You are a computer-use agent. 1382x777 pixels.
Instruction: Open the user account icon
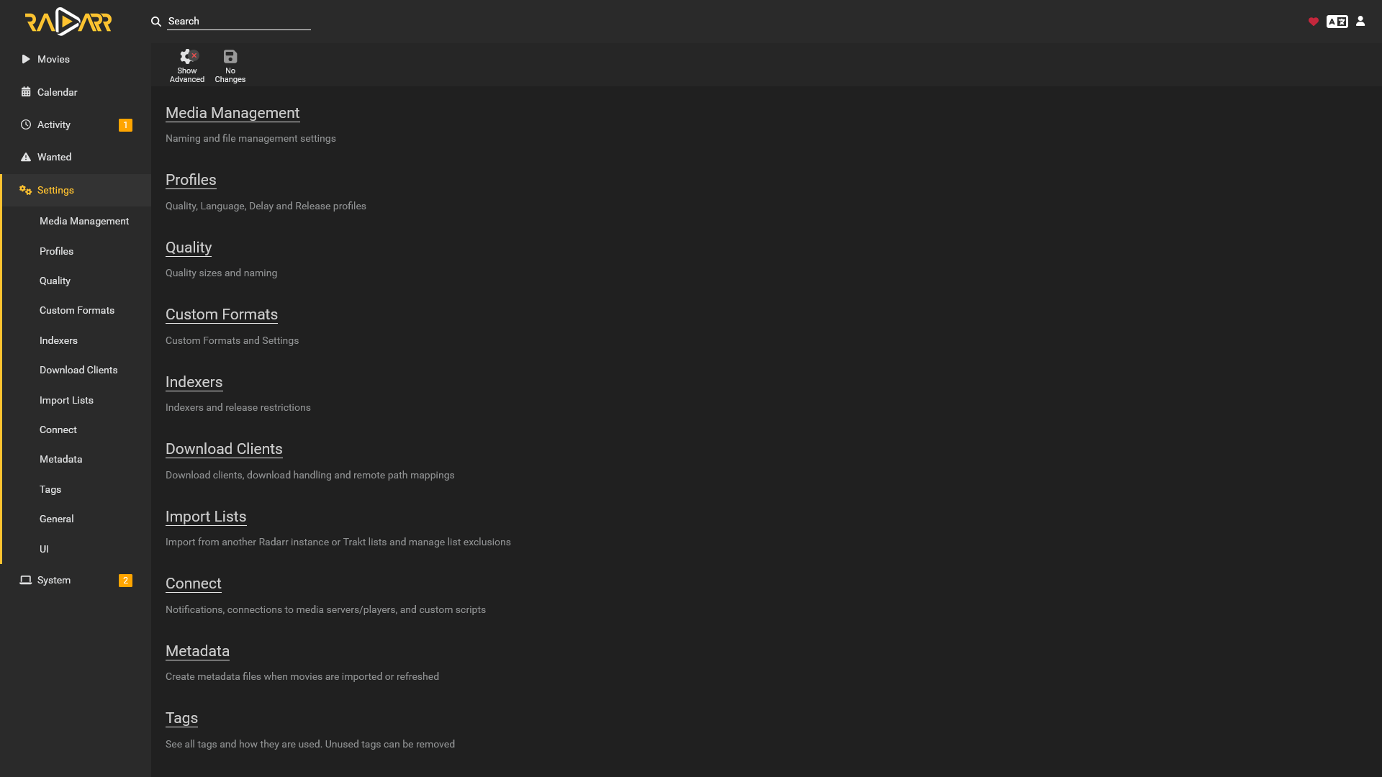pyautogui.click(x=1360, y=22)
